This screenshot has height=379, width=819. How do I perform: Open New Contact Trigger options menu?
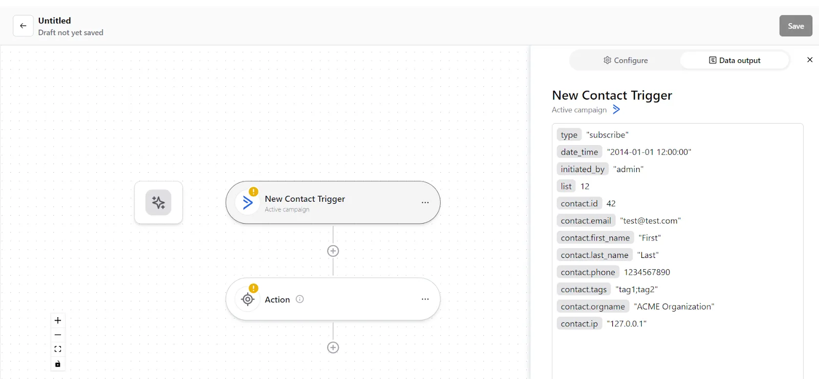[x=425, y=203]
